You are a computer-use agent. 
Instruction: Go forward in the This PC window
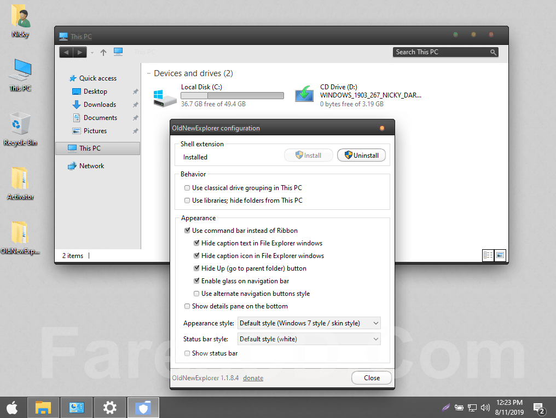tap(80, 53)
